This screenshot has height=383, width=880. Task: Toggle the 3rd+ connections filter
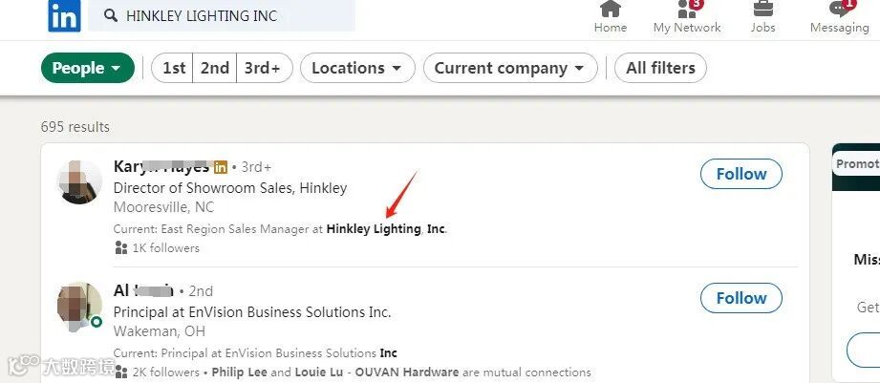pos(263,68)
